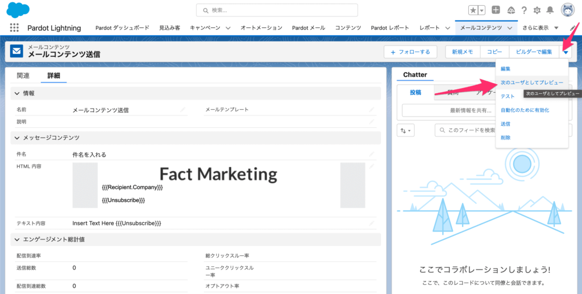This screenshot has height=294, width=582.
Task: Click the メールコンテンツ送信 name value
Action: coord(101,110)
